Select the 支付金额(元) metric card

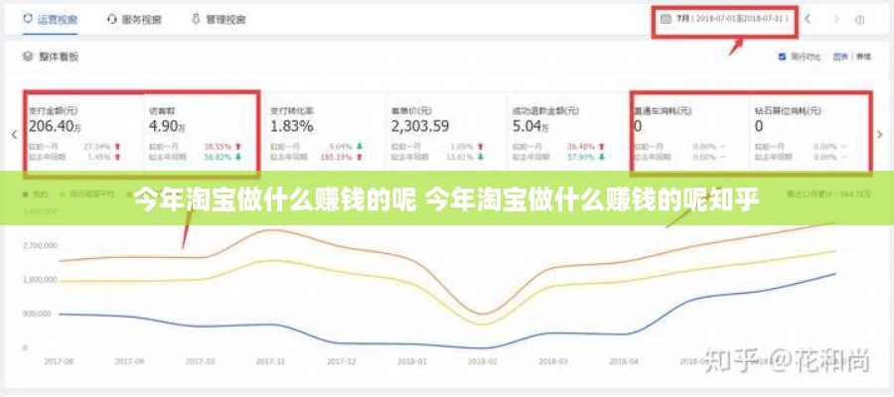(x=82, y=132)
